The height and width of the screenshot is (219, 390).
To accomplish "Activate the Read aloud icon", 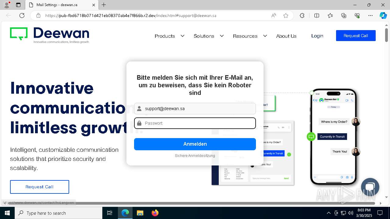I will (274, 16).
